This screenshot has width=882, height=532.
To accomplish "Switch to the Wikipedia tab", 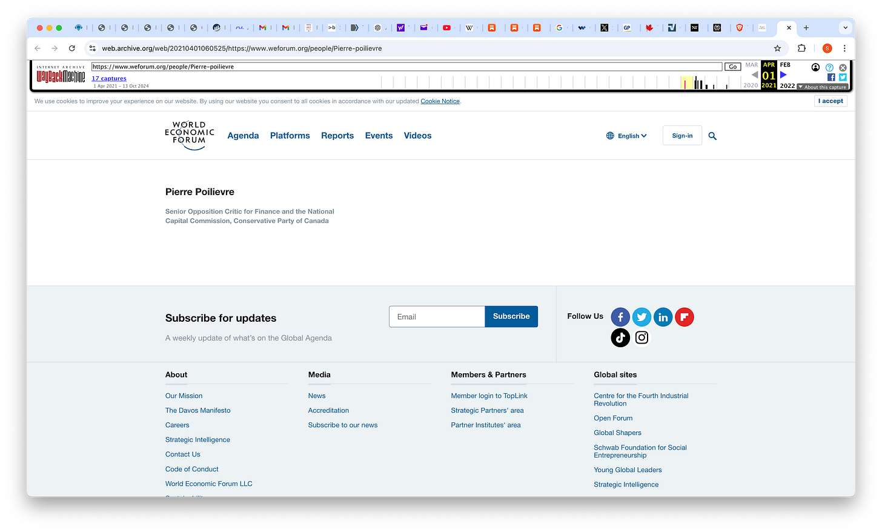I will 469,28.
